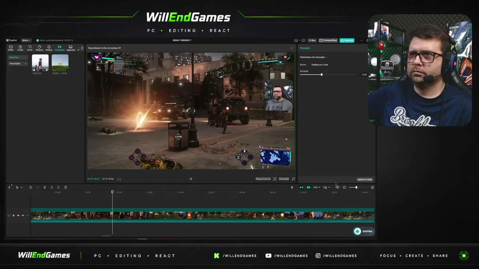Toggle the main track magnet

coord(301,187)
